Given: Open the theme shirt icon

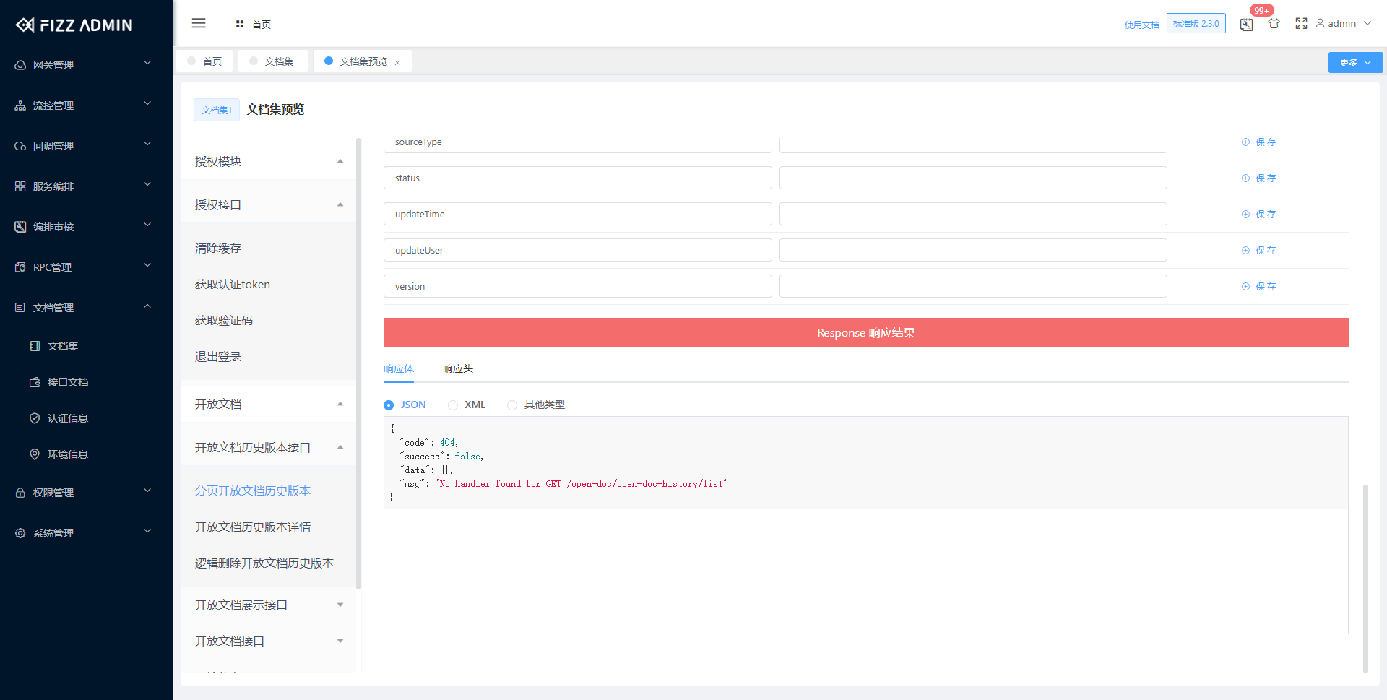Looking at the screenshot, I should 1274,24.
